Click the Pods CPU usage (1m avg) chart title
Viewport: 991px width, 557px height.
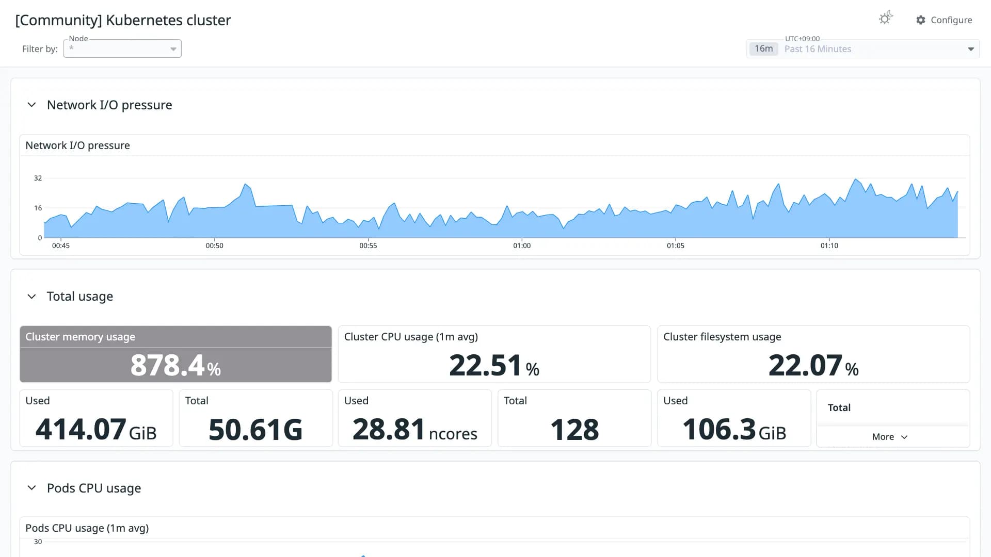(87, 528)
